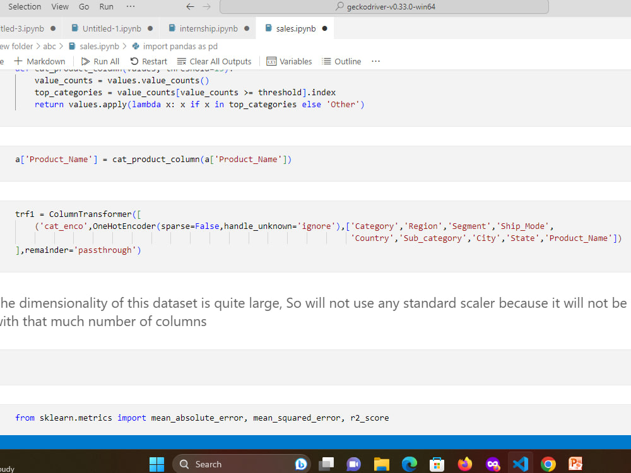The height and width of the screenshot is (473, 631).
Task: Click the sales.ipynb breadcrumb item
Action: [x=94, y=46]
